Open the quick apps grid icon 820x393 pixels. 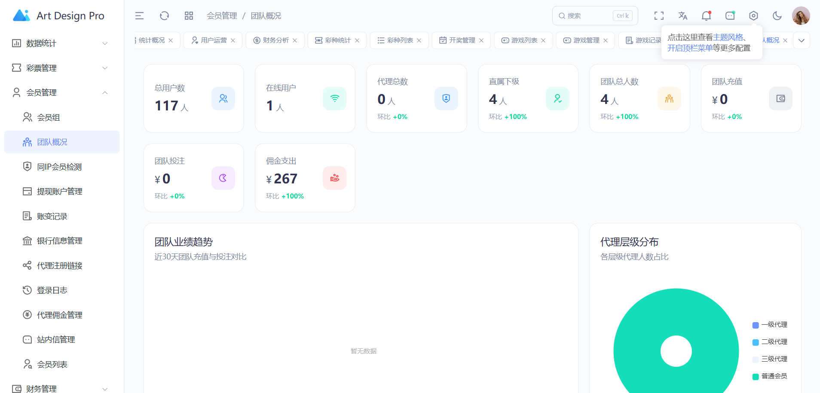click(x=189, y=16)
